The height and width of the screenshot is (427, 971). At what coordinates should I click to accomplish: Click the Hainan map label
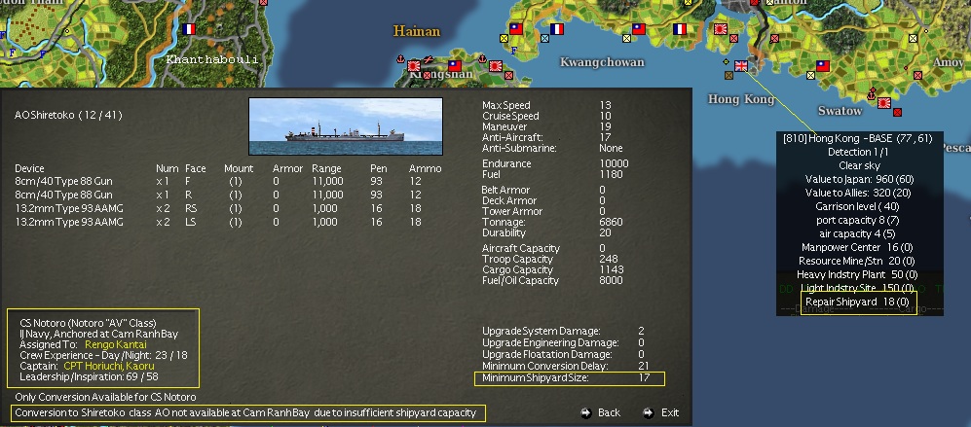[x=417, y=31]
